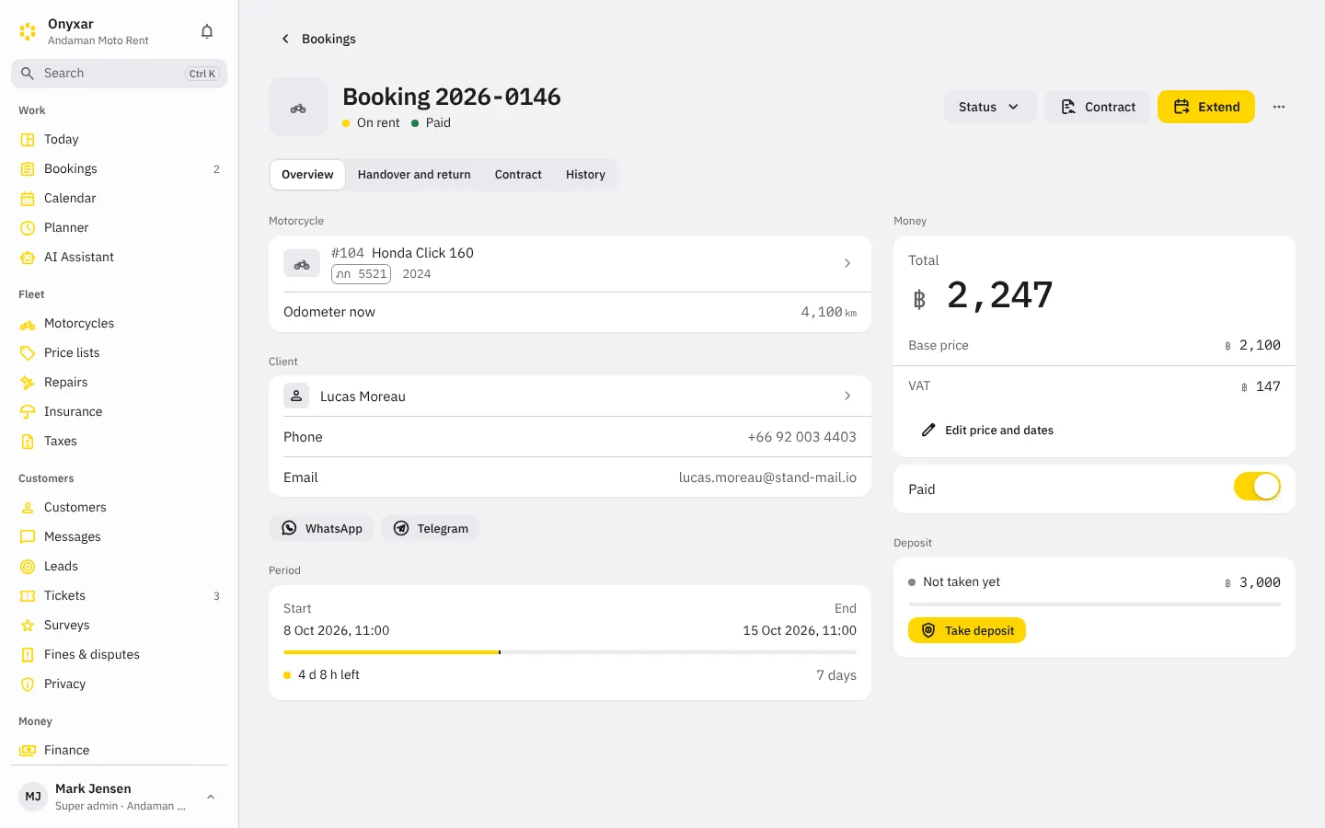Open Insurance section
This screenshot has width=1325, height=828.
pyautogui.click(x=119, y=412)
